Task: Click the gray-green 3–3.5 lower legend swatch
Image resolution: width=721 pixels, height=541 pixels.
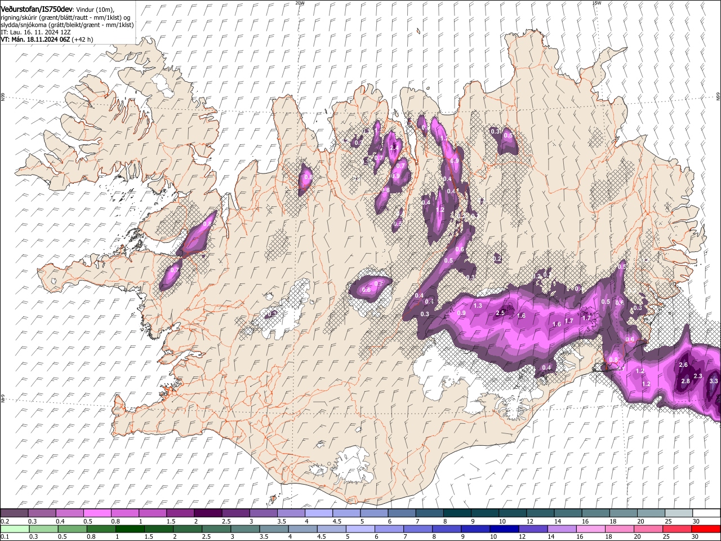Action: (x=244, y=529)
